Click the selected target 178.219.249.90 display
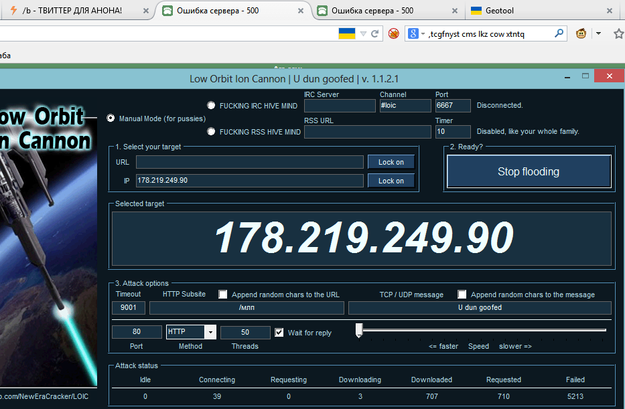The height and width of the screenshot is (409, 625). click(x=362, y=238)
